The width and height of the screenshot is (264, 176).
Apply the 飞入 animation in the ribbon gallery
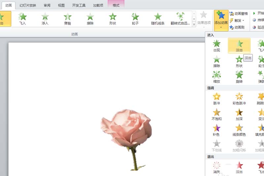22,19
